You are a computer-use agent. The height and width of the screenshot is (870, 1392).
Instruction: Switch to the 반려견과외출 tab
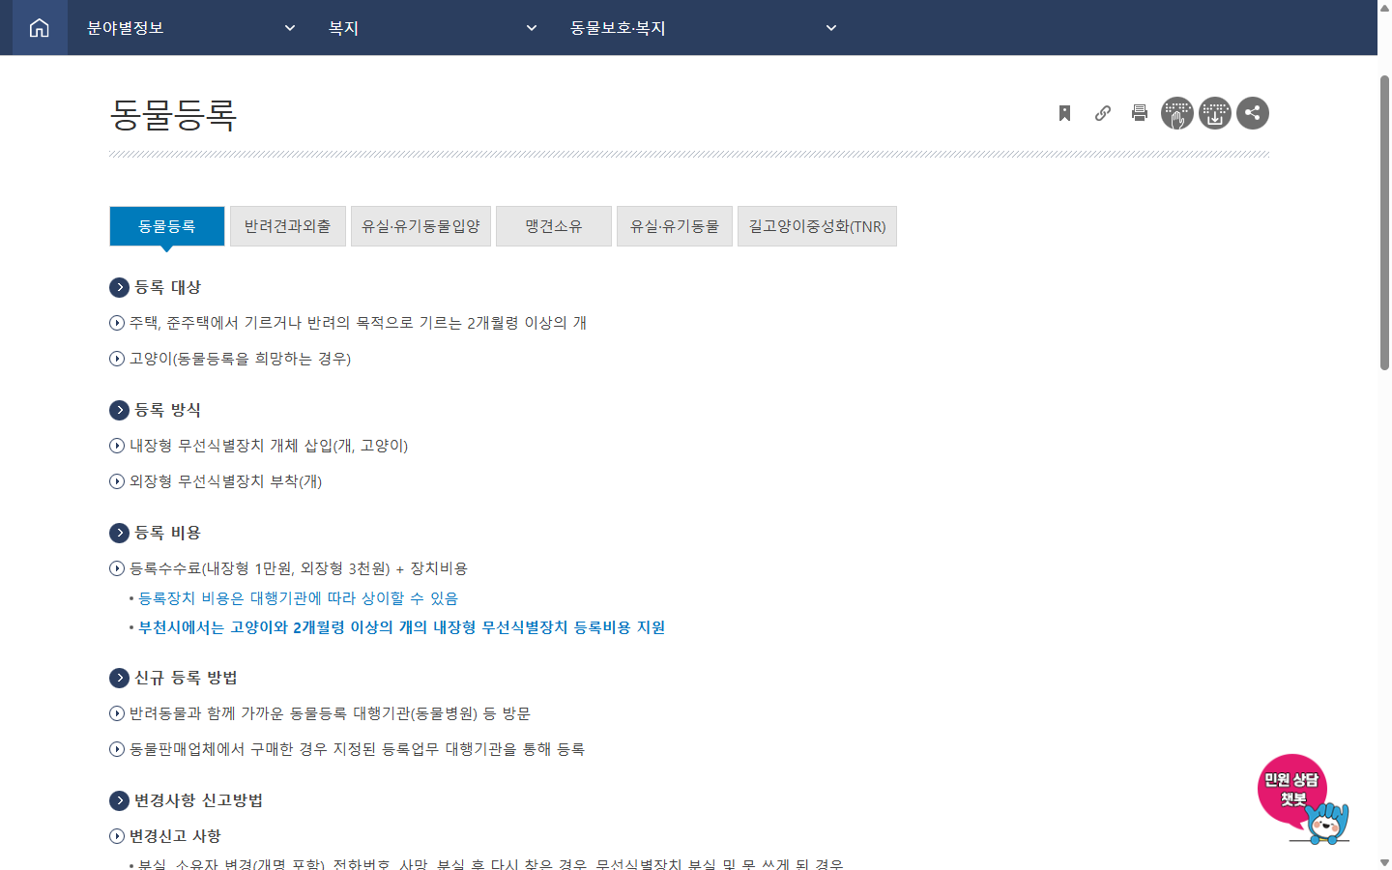tap(288, 226)
